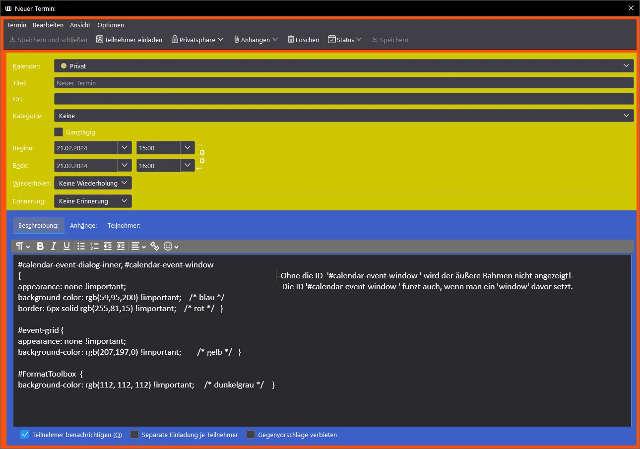Apply underline formatting icon

click(x=66, y=246)
